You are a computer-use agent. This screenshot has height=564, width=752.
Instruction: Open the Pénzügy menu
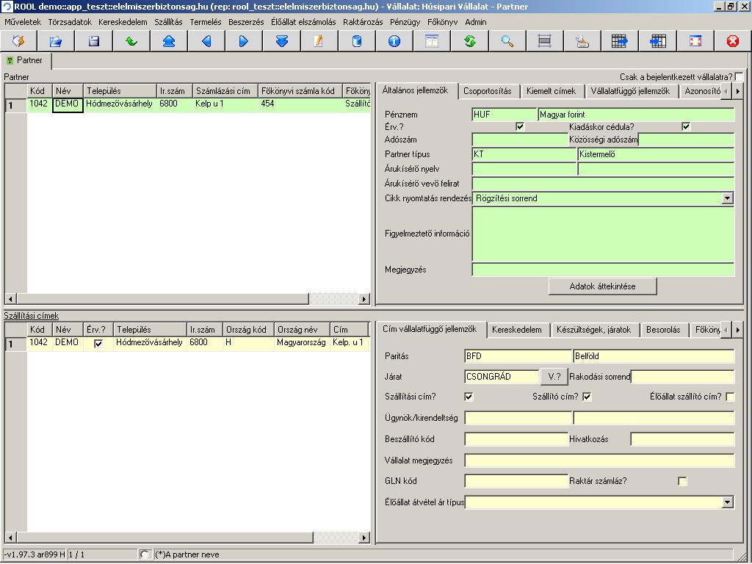coord(405,22)
